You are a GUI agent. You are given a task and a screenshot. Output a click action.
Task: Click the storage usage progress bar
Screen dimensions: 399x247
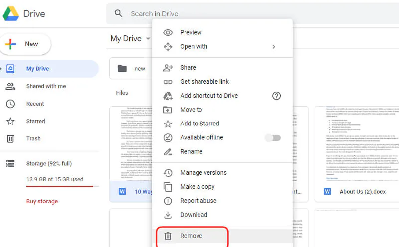(x=62, y=186)
